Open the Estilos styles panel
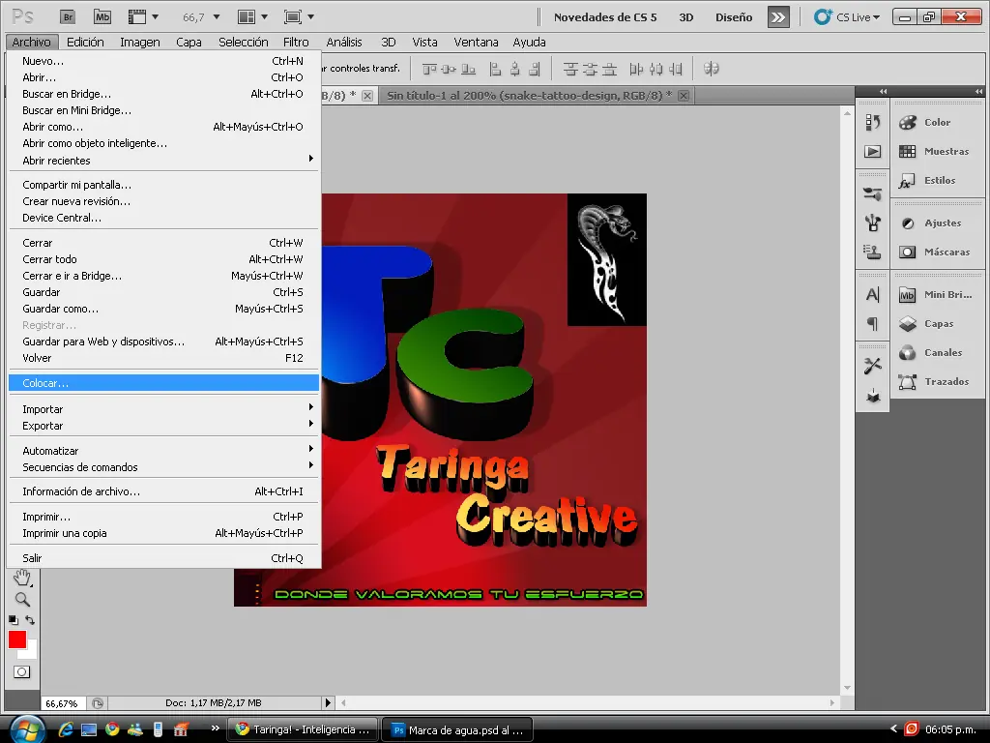 (938, 181)
